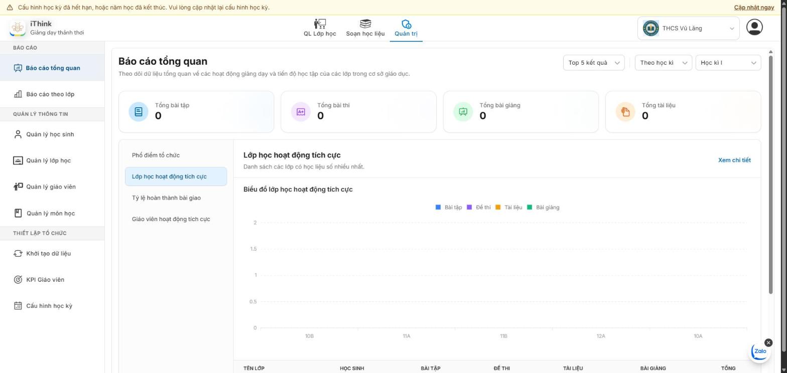
Task: Click the TÊN LỚP column header
Action: 254,368
